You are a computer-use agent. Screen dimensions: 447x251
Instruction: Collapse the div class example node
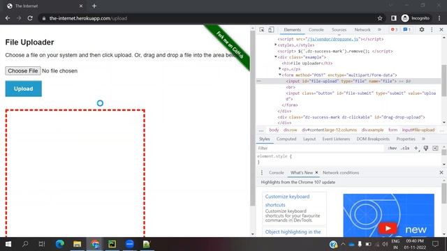(x=276, y=57)
